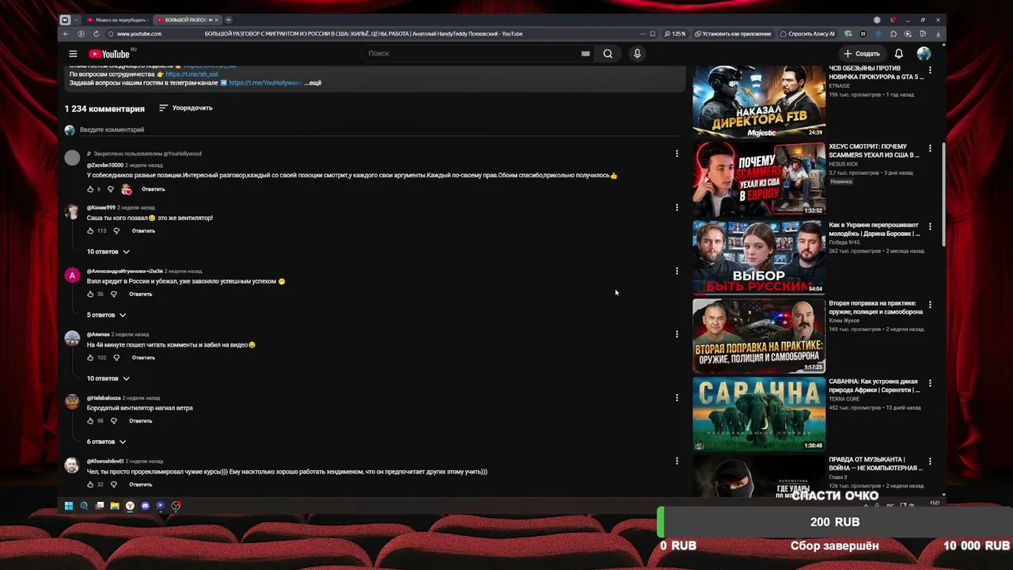Image resolution: width=1013 pixels, height=570 pixels.
Task: Open the Упорядочить sort dropdown
Action: [186, 108]
